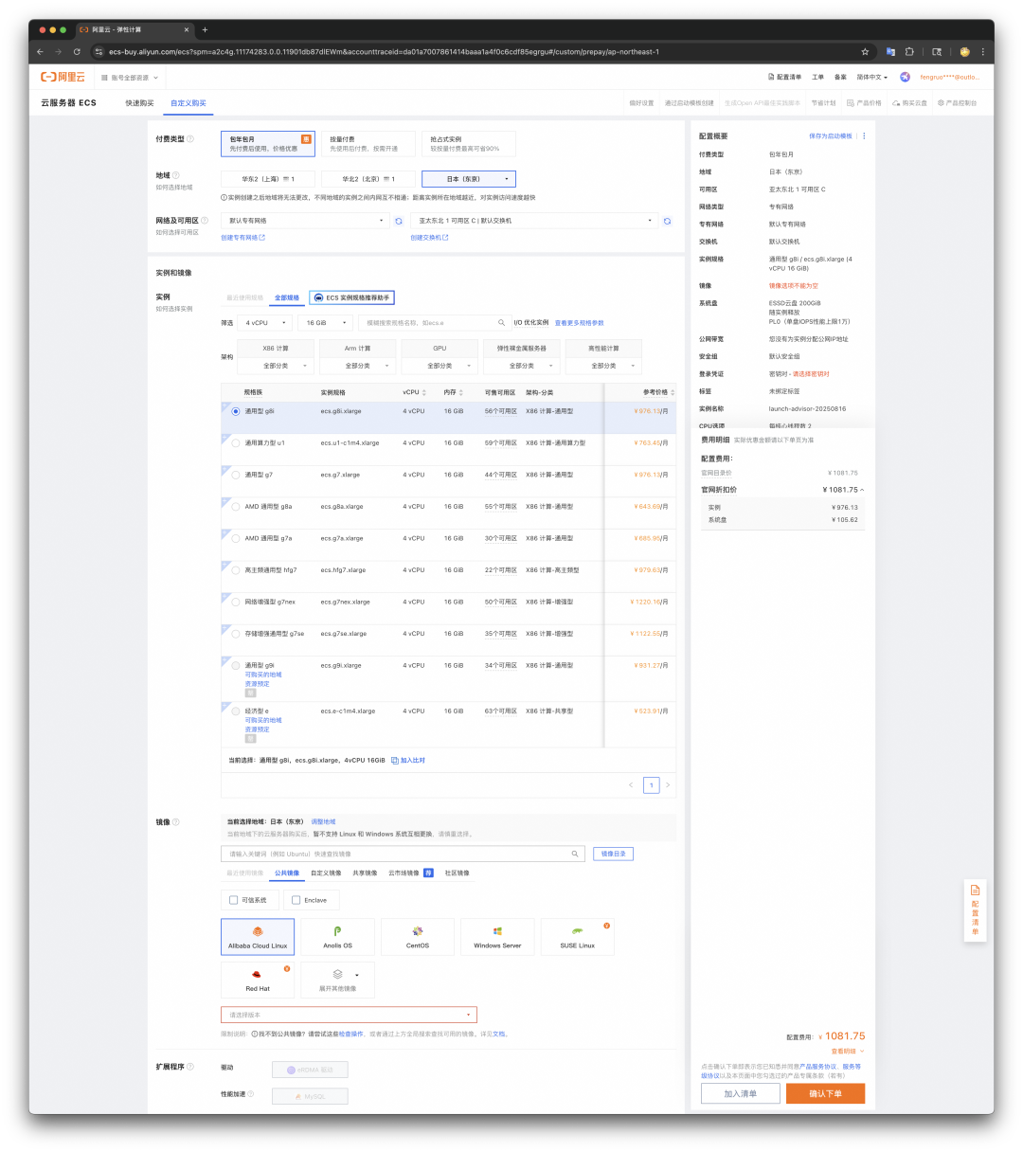1023x1152 pixels.
Task: Switch to the 快速购买 tab
Action: [x=139, y=103]
